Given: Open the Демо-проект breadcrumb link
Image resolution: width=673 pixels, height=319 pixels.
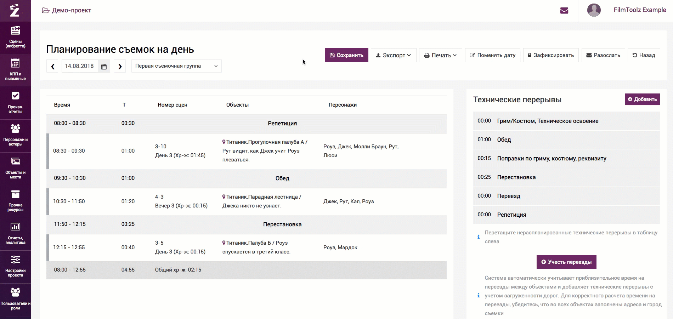Looking at the screenshot, I should point(72,10).
